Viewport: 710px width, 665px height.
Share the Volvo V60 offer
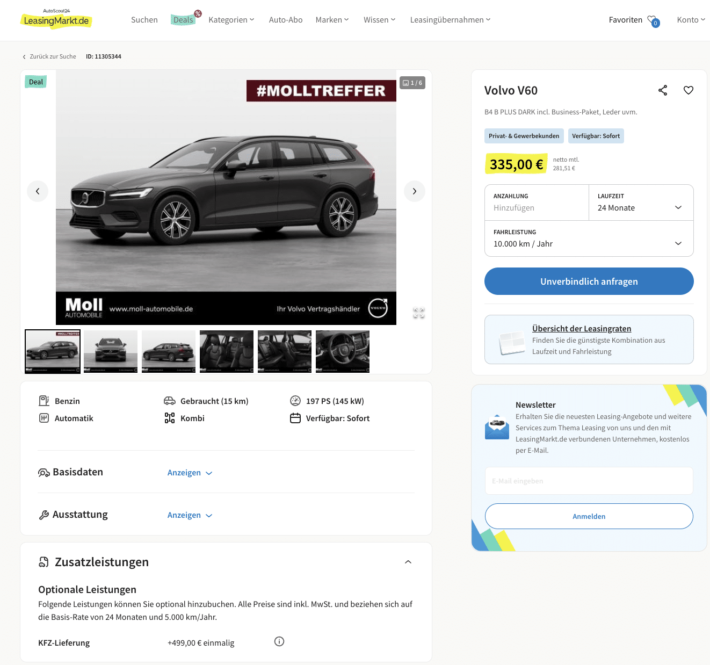(x=663, y=90)
